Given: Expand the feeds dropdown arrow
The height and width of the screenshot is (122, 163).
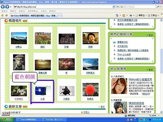Looking at the screenshot, I should tap(127, 15).
